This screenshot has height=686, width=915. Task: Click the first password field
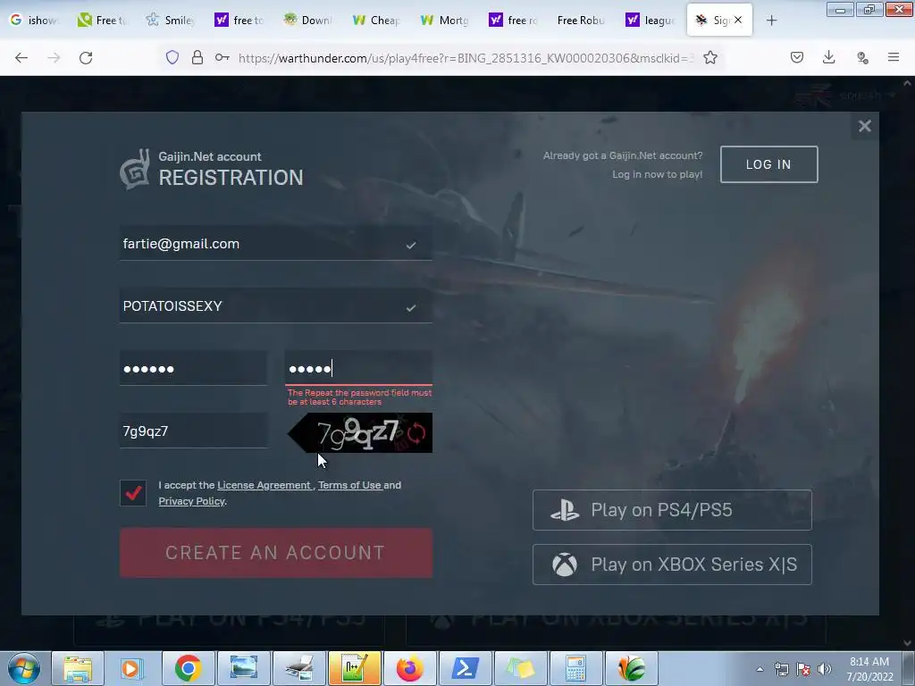[x=193, y=369]
